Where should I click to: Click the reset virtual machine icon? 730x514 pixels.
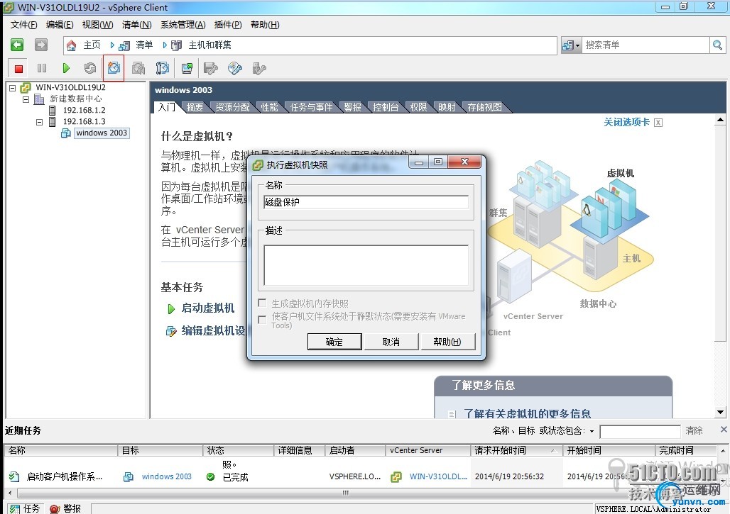(90, 68)
